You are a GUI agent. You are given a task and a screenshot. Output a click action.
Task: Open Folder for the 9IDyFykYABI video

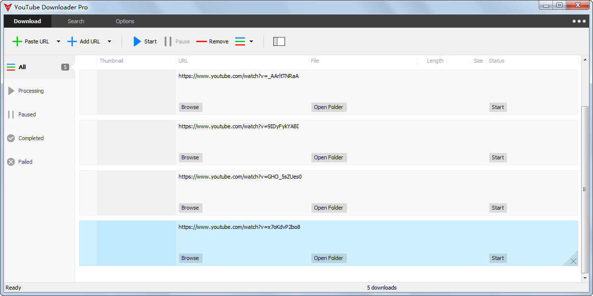click(329, 157)
